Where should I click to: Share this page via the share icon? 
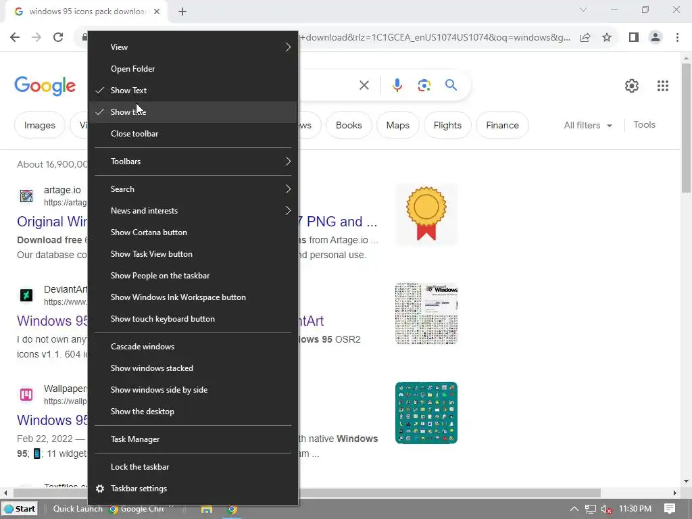click(585, 37)
